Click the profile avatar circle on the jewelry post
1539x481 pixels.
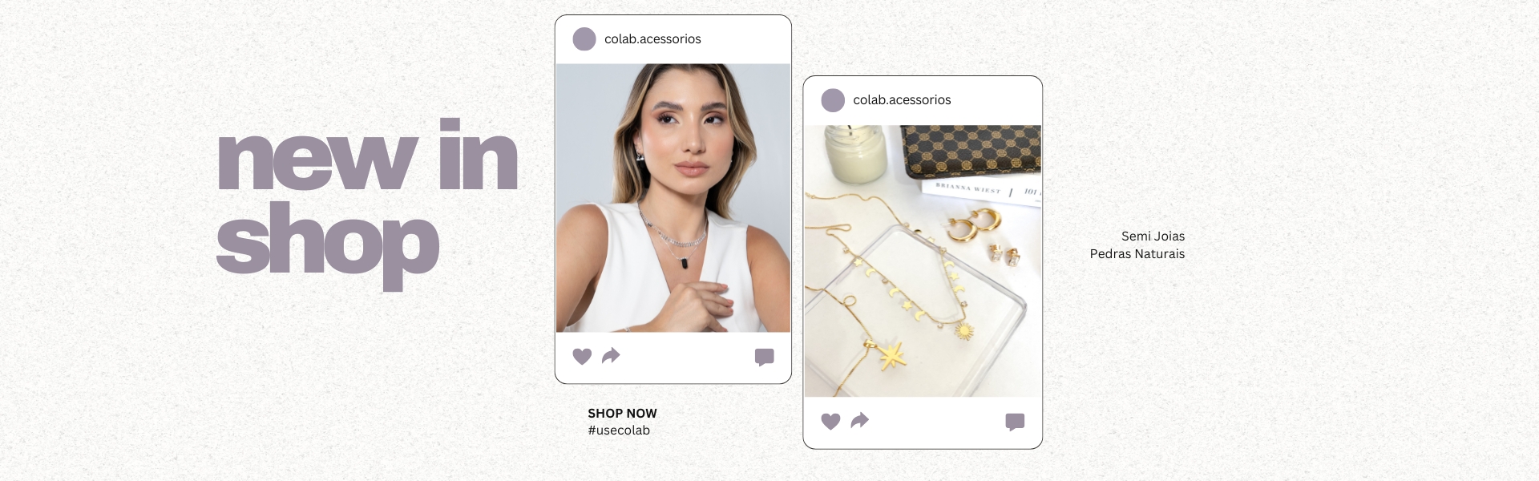(833, 100)
